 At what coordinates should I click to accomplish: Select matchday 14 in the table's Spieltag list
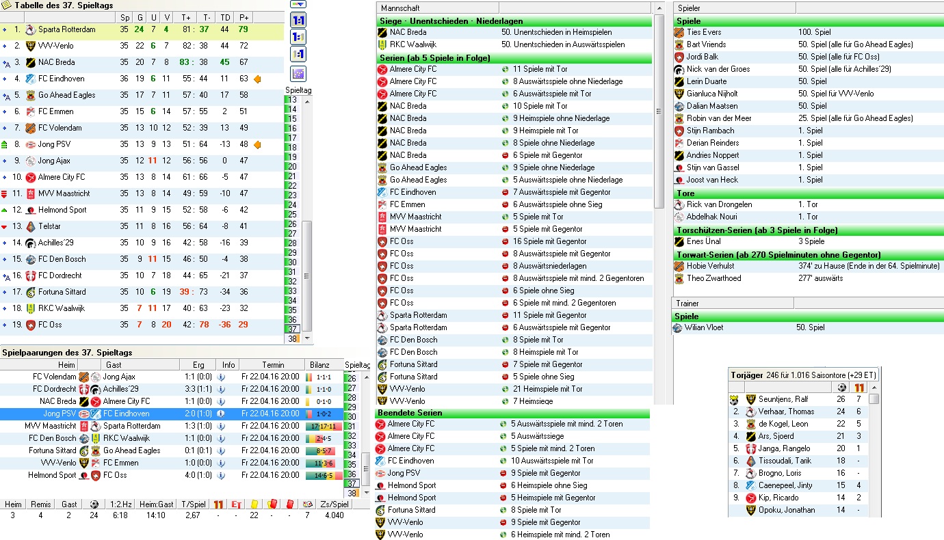pos(292,109)
